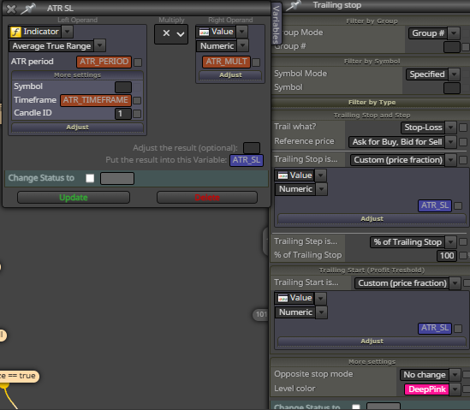
Task: Open the DeepPink level color picker
Action: [455, 389]
